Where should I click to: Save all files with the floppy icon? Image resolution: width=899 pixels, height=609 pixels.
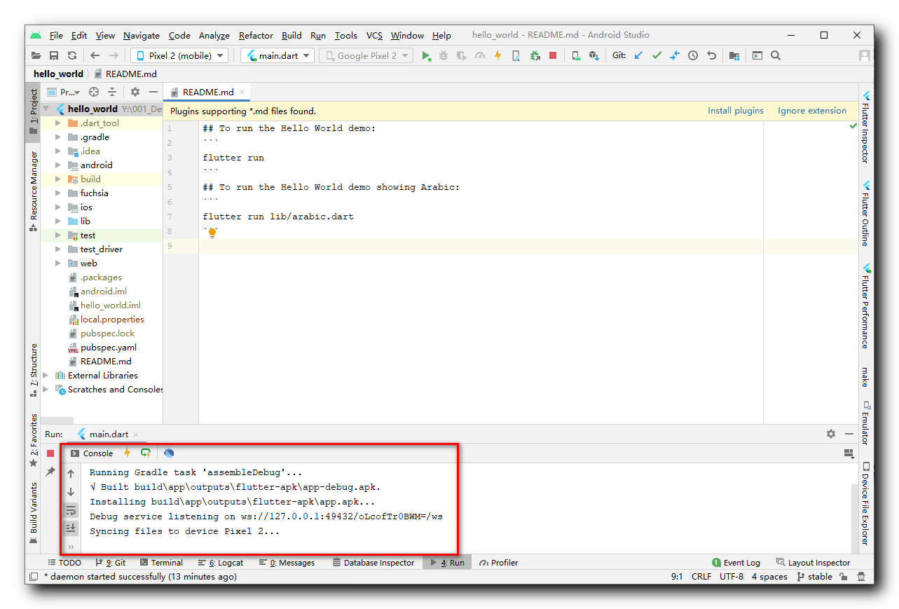(54, 55)
